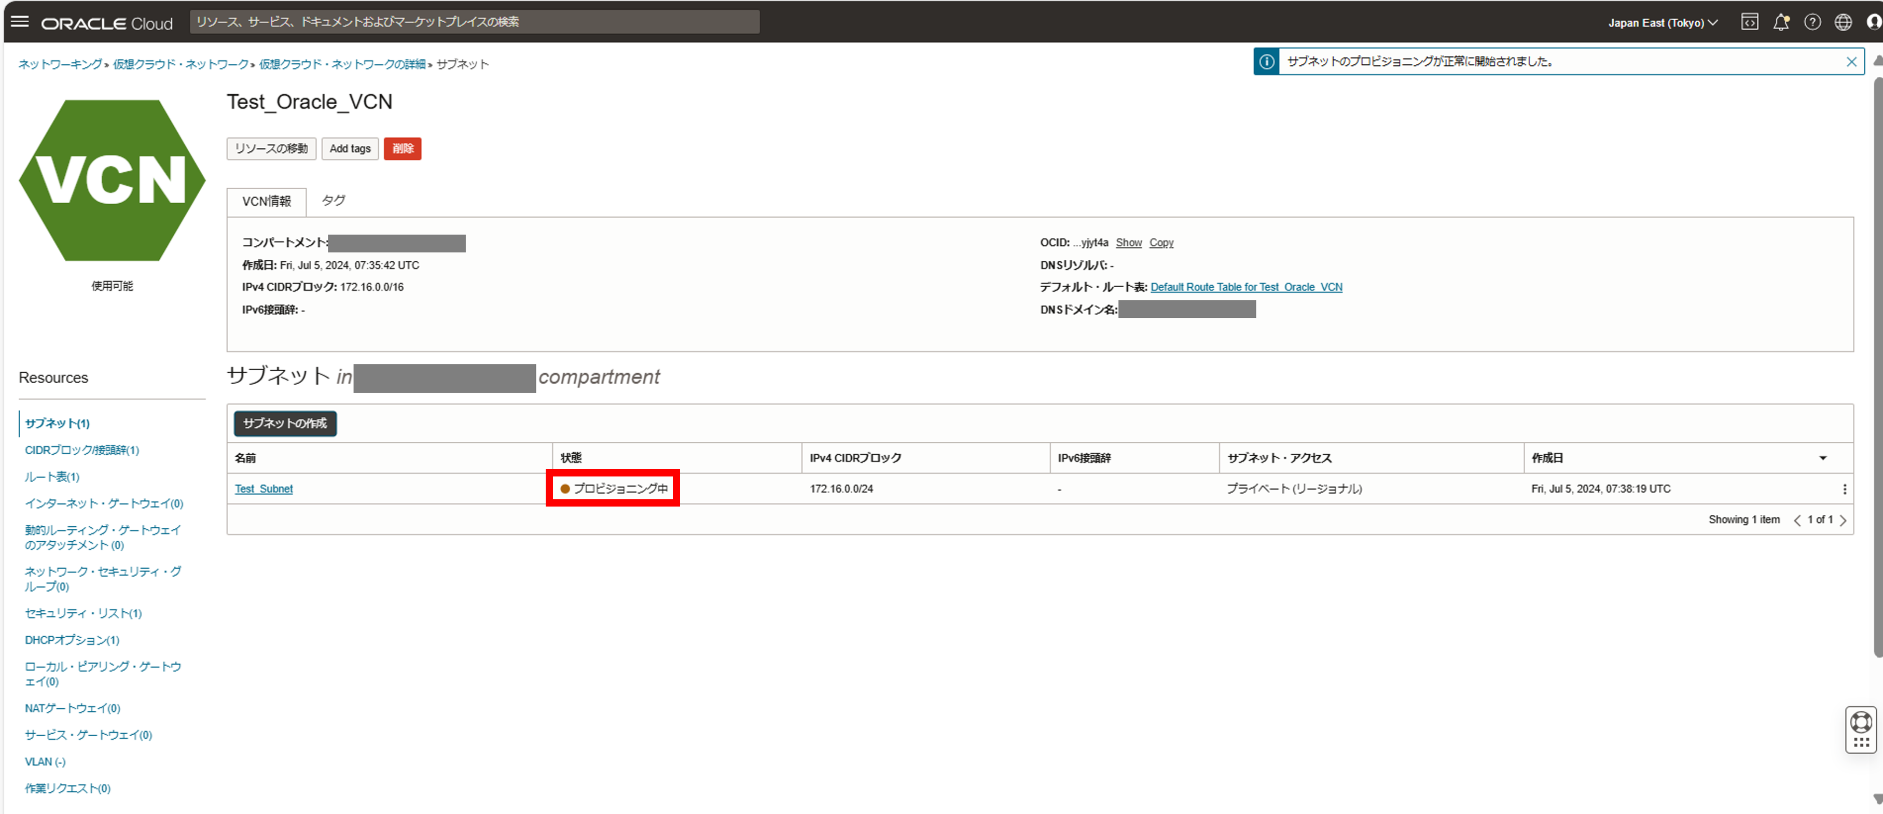Click the Add tags button
This screenshot has height=814, width=1883.
350,149
